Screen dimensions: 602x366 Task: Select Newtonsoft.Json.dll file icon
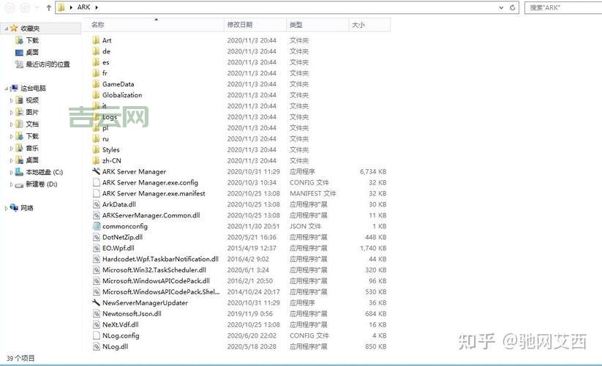97,313
